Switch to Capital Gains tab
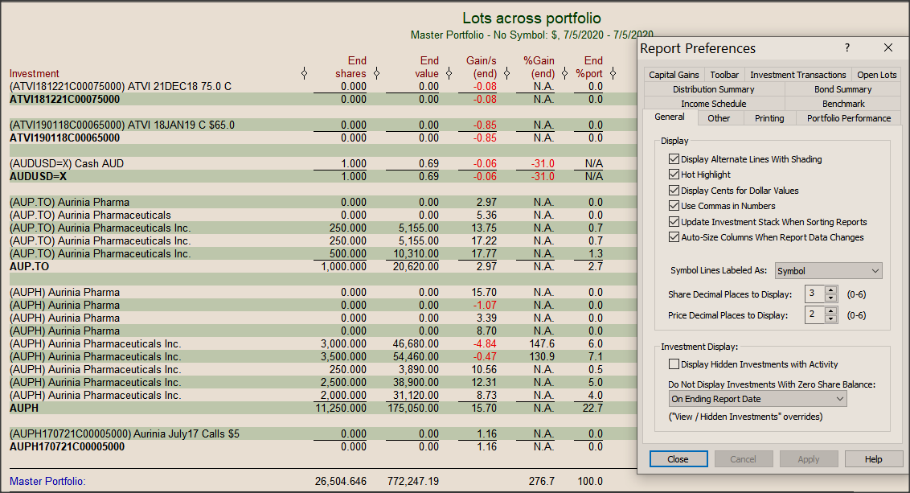Screen dimensions: 910x493 pos(674,74)
